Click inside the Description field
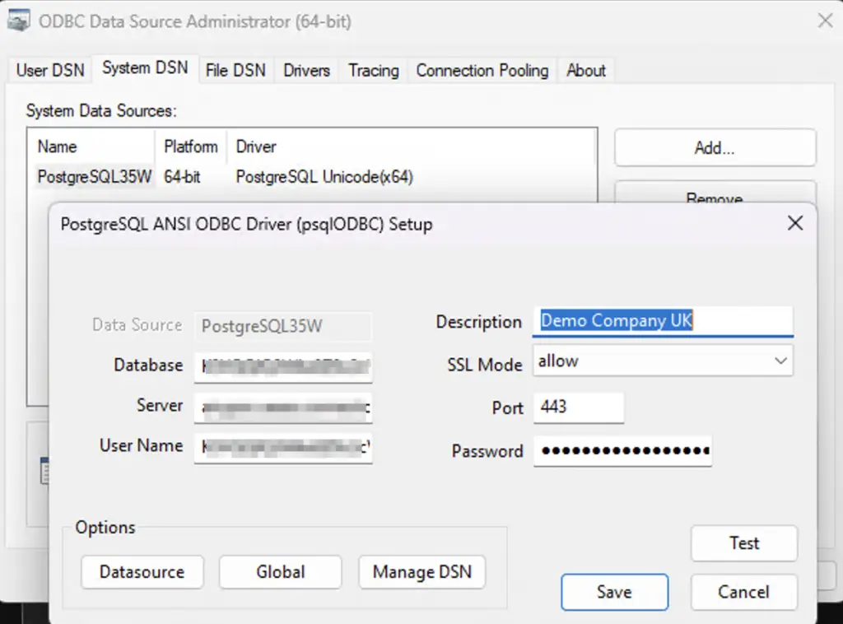The image size is (843, 624). click(x=663, y=320)
